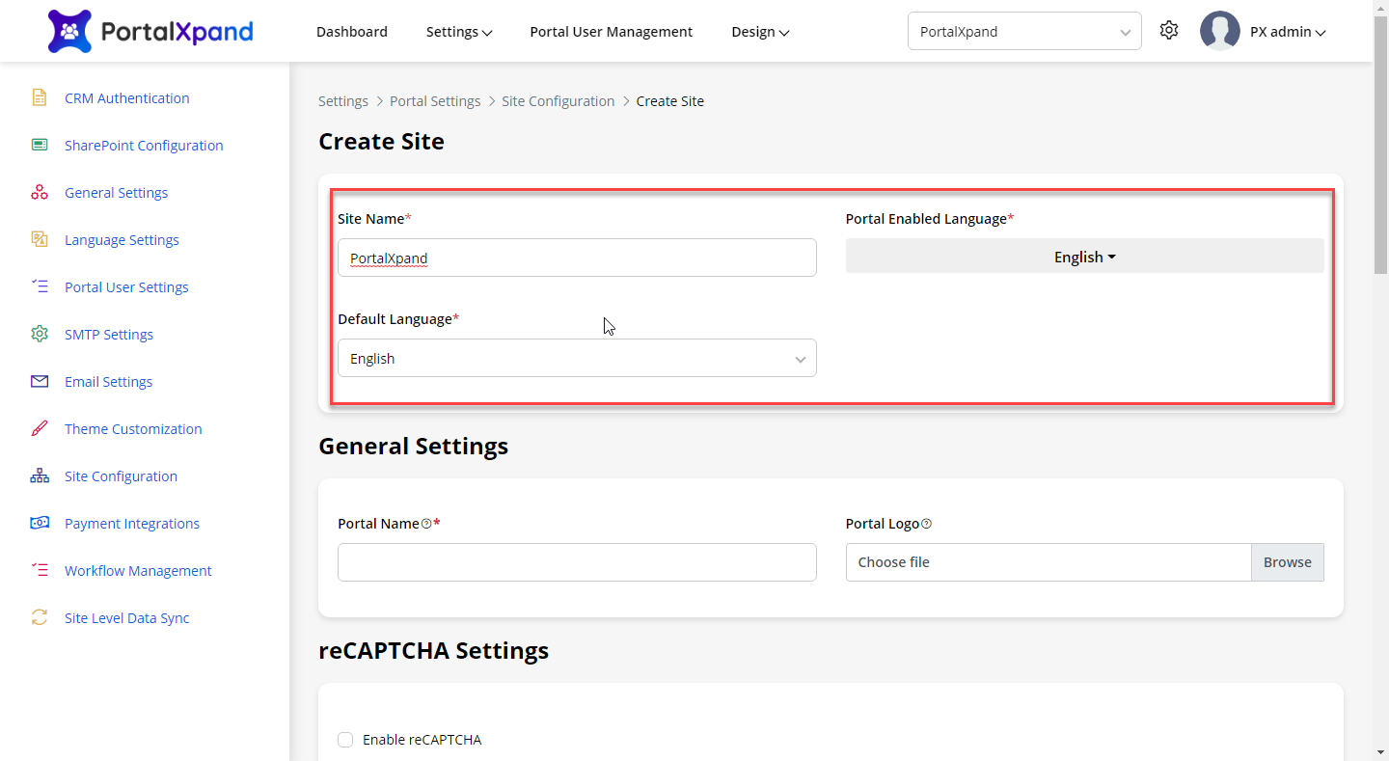This screenshot has width=1389, height=761.
Task: Enable the reCAPTCHA checkbox
Action: click(x=345, y=740)
